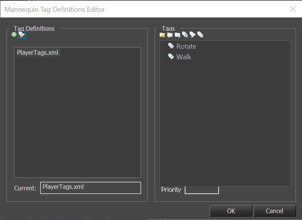The height and width of the screenshot is (220, 302).
Task: Select the Walk tag label in the tree
Action: pos(184,57)
